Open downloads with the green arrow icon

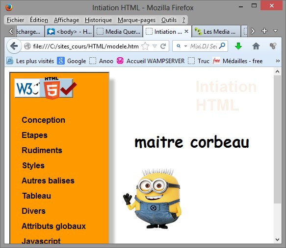click(238, 46)
